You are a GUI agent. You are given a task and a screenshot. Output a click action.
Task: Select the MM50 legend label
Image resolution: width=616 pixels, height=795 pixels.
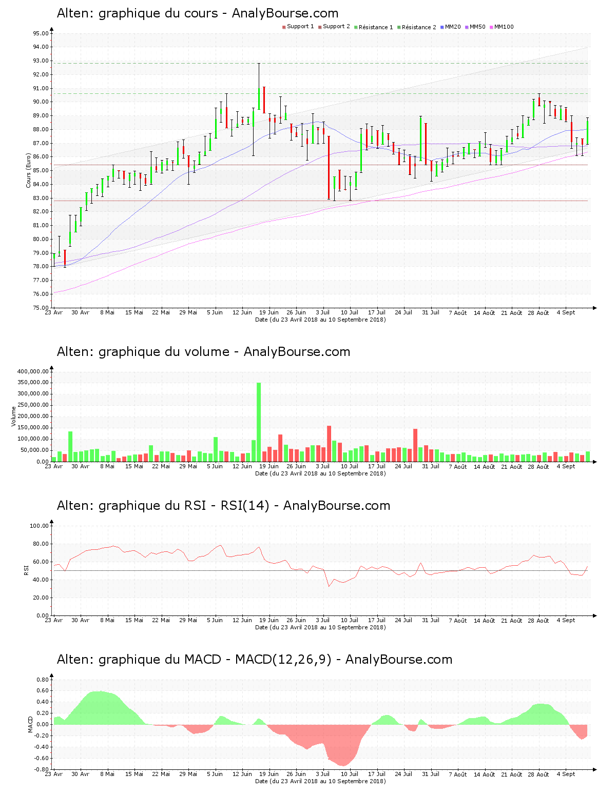coord(477,27)
